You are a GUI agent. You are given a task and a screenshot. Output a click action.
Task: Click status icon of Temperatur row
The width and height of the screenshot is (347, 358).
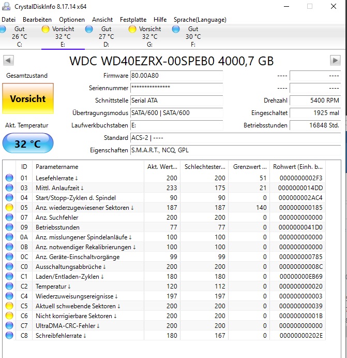(x=9, y=286)
